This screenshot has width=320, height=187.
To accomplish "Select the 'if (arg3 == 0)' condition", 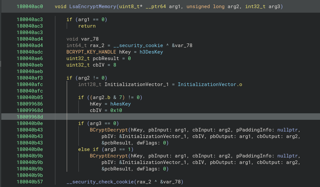I will [x=98, y=123].
